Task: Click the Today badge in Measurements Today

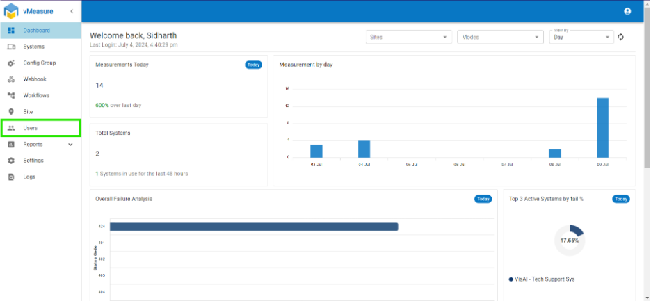Action: pyautogui.click(x=253, y=65)
